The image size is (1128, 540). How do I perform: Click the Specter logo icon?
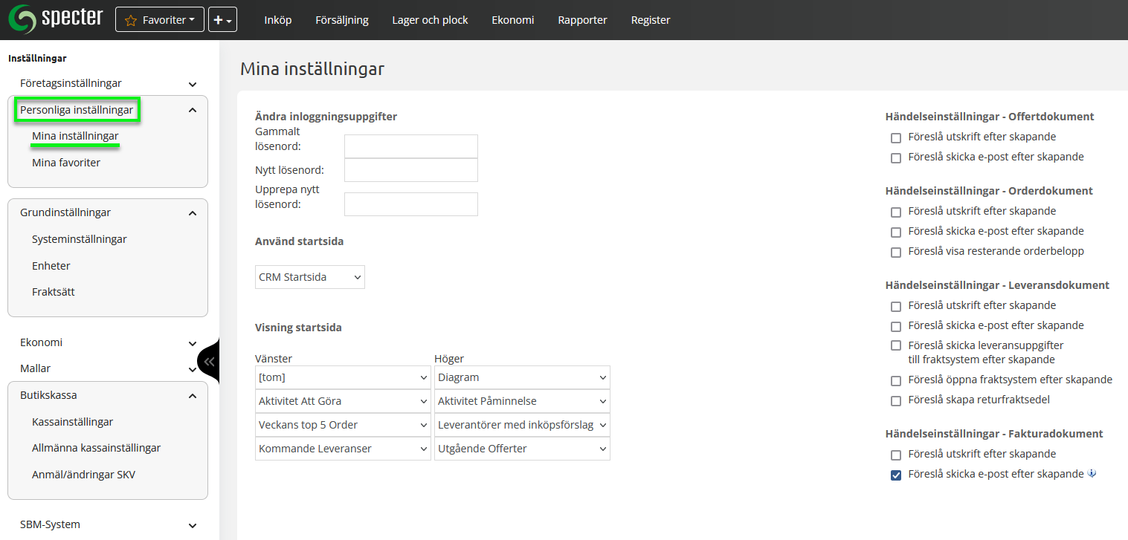click(22, 19)
